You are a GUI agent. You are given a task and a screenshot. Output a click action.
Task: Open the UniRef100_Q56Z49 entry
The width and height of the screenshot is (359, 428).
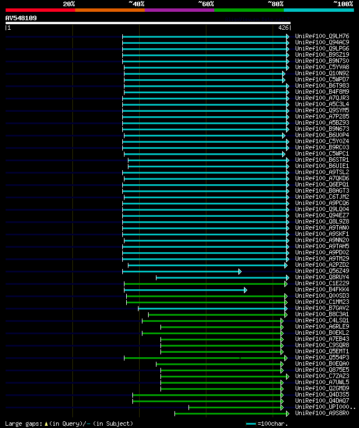pyautogui.click(x=322, y=271)
